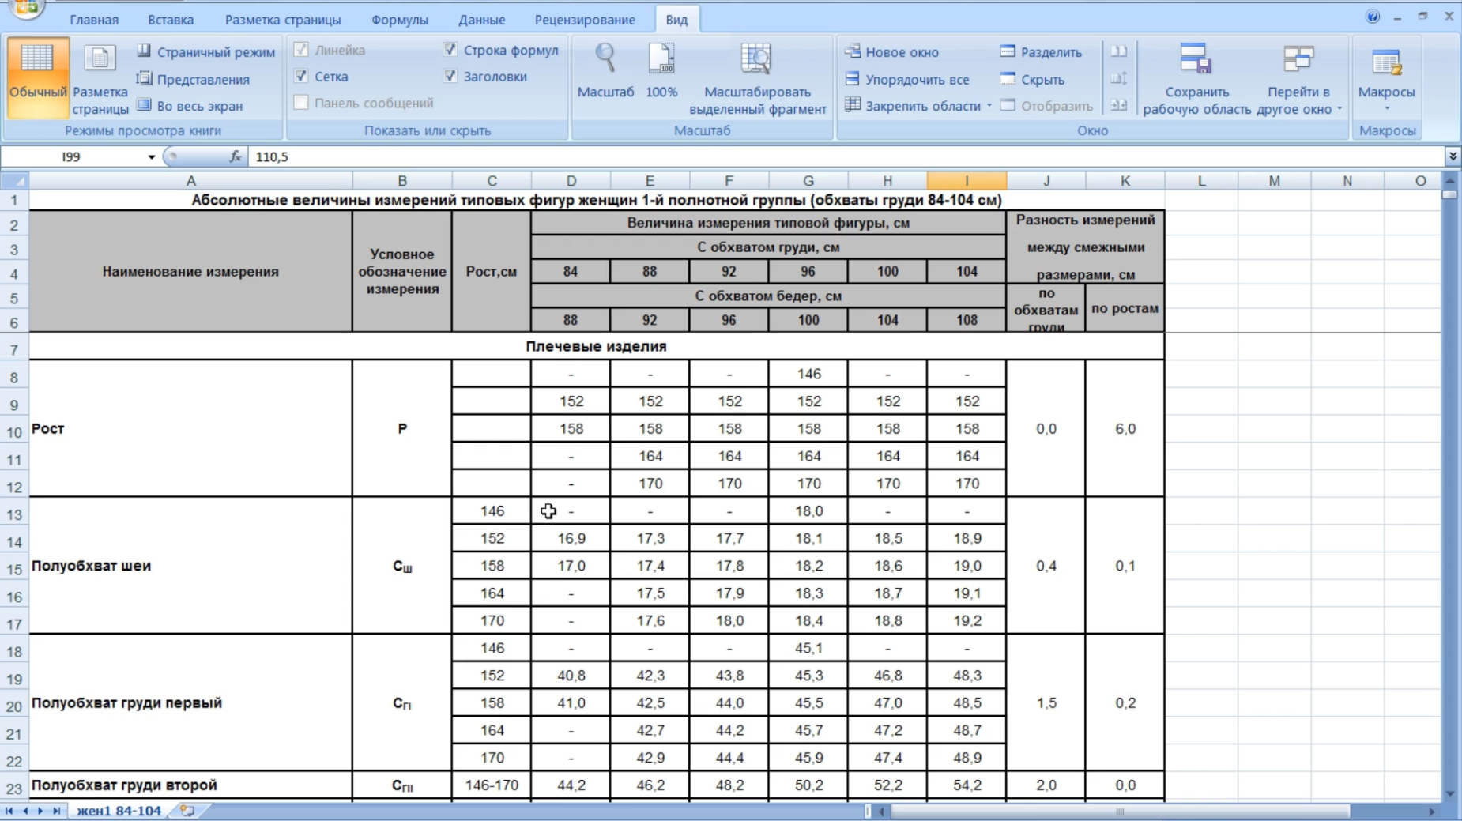
Task: Expand the Закрепить области dropdown
Action: [x=989, y=106]
